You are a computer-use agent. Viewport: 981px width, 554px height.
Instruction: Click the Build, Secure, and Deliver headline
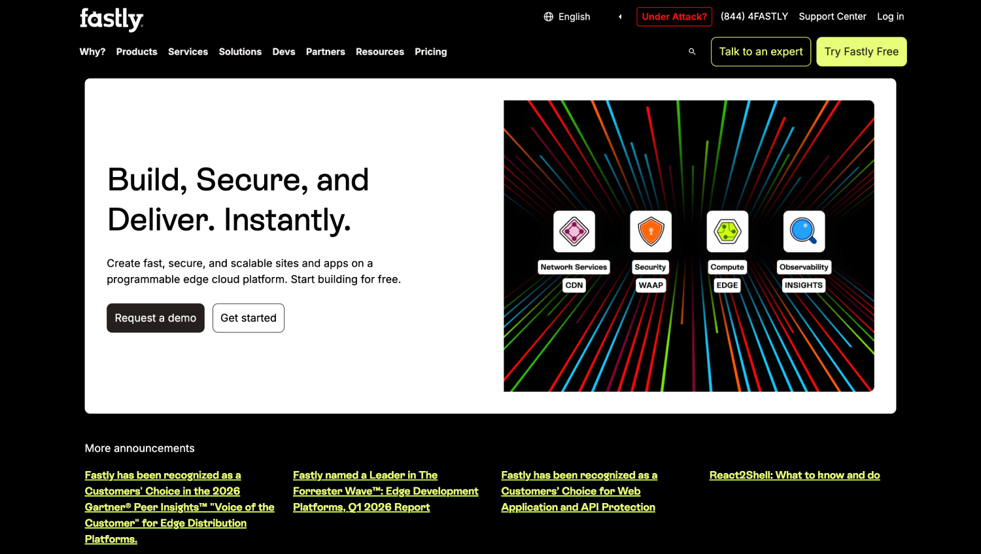tap(238, 199)
